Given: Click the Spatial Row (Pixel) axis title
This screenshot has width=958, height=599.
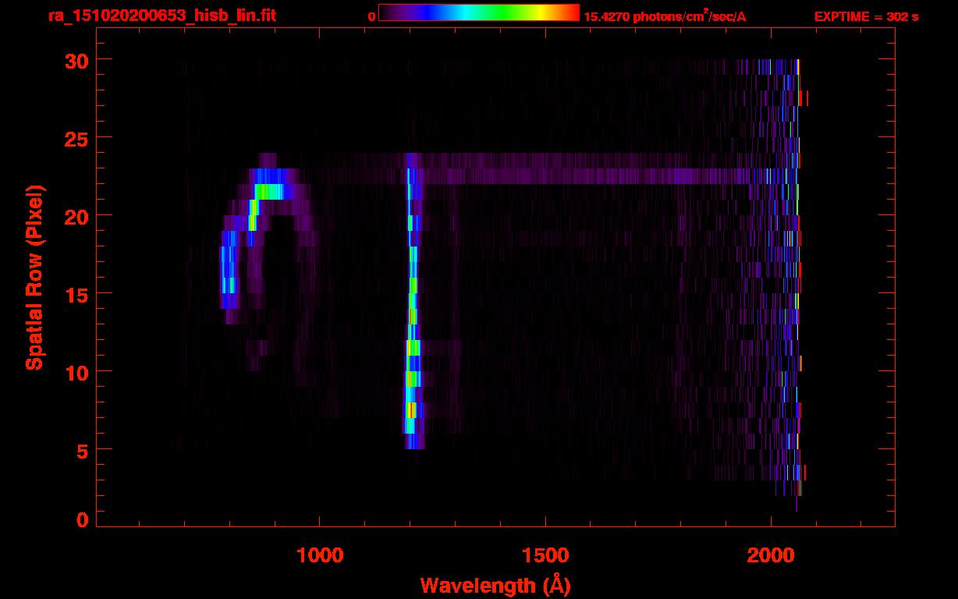Looking at the screenshot, I should pos(35,277).
